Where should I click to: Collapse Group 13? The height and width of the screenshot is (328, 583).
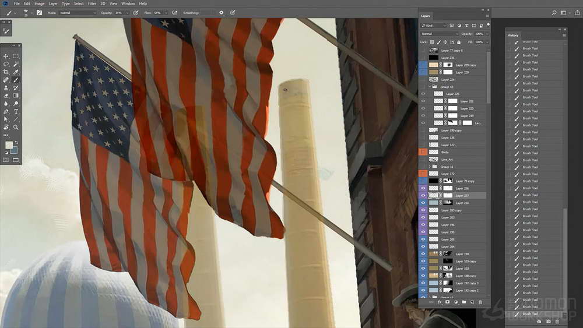[x=430, y=87]
